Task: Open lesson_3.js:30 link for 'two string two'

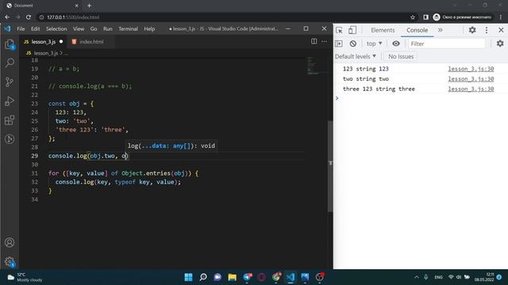Action: tap(471, 79)
